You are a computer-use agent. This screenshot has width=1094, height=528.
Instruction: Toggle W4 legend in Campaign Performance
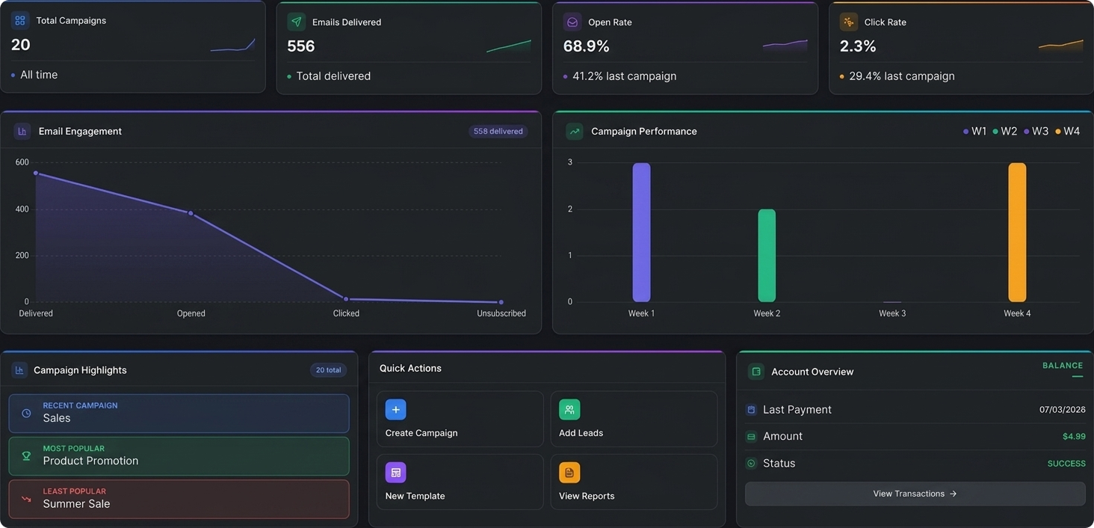coord(1068,131)
